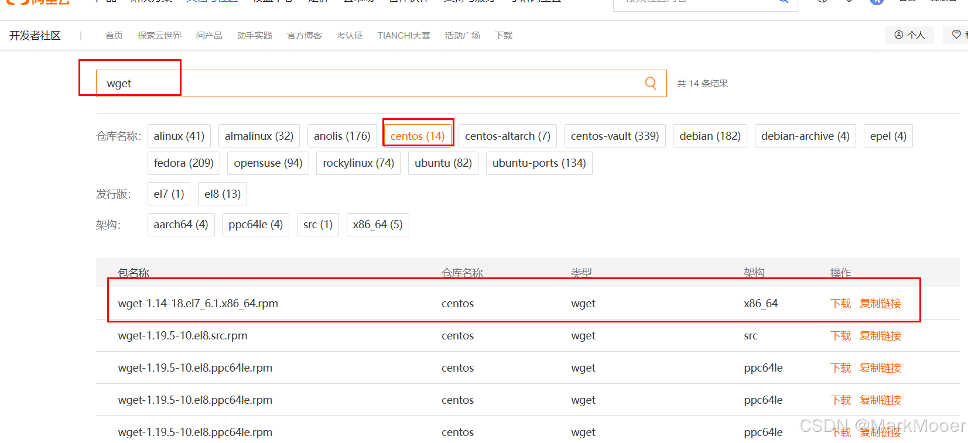
Task: Click the 共 14 条结果 result count
Action: [x=703, y=83]
